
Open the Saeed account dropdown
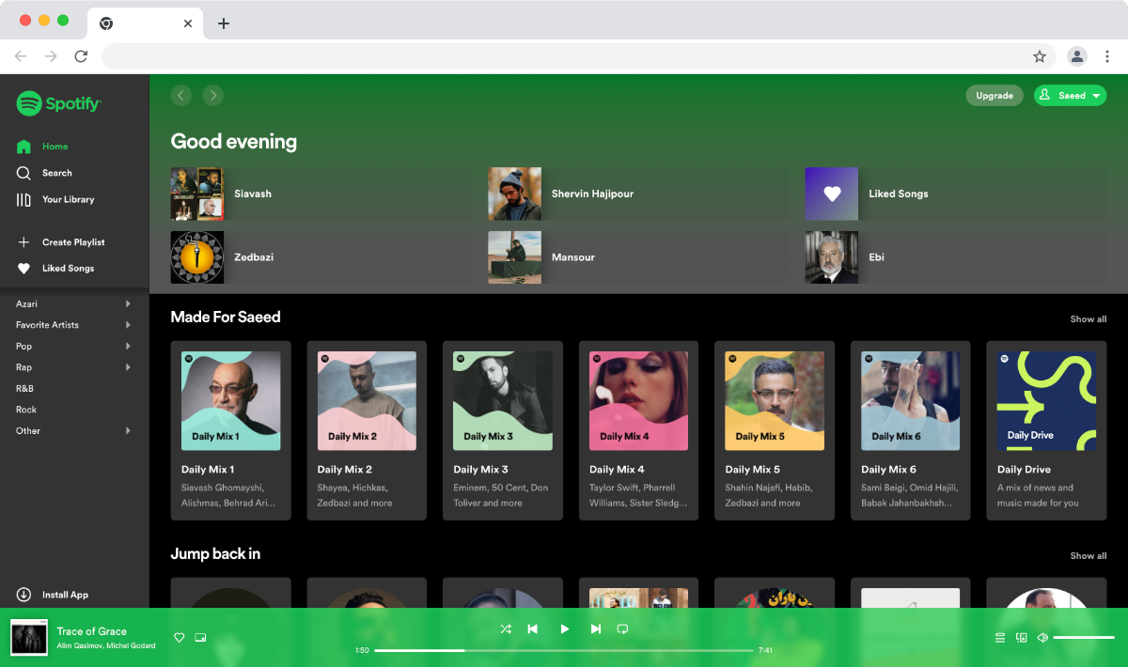(x=1070, y=95)
